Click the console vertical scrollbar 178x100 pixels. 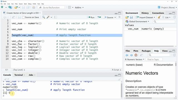coord(122,91)
